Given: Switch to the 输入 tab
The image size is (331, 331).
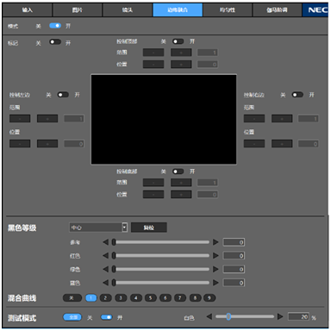Looking at the screenshot, I should coord(28,10).
